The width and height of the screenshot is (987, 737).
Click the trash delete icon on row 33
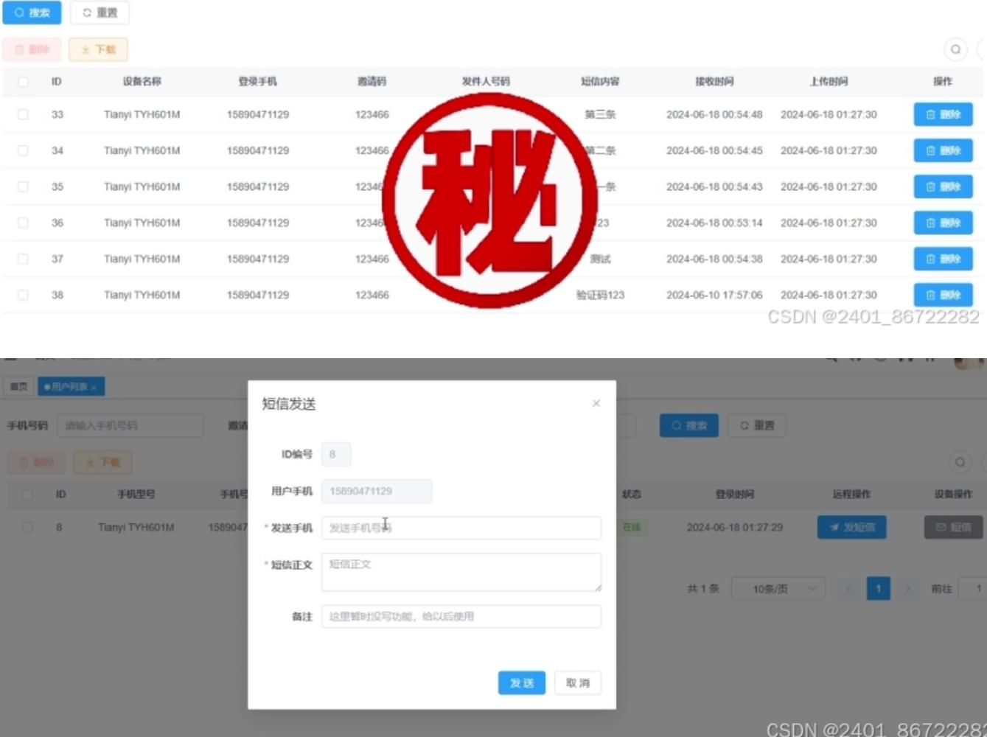point(930,114)
